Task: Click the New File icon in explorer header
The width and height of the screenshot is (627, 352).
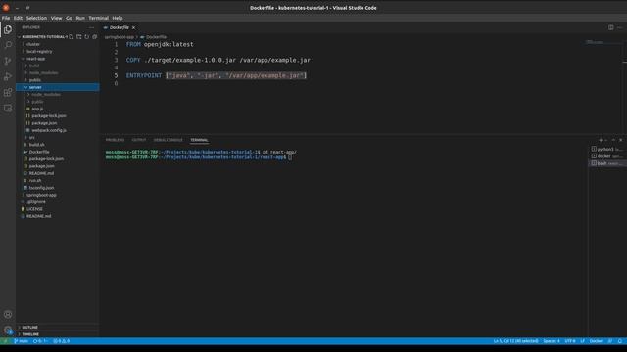Action: pos(72,37)
